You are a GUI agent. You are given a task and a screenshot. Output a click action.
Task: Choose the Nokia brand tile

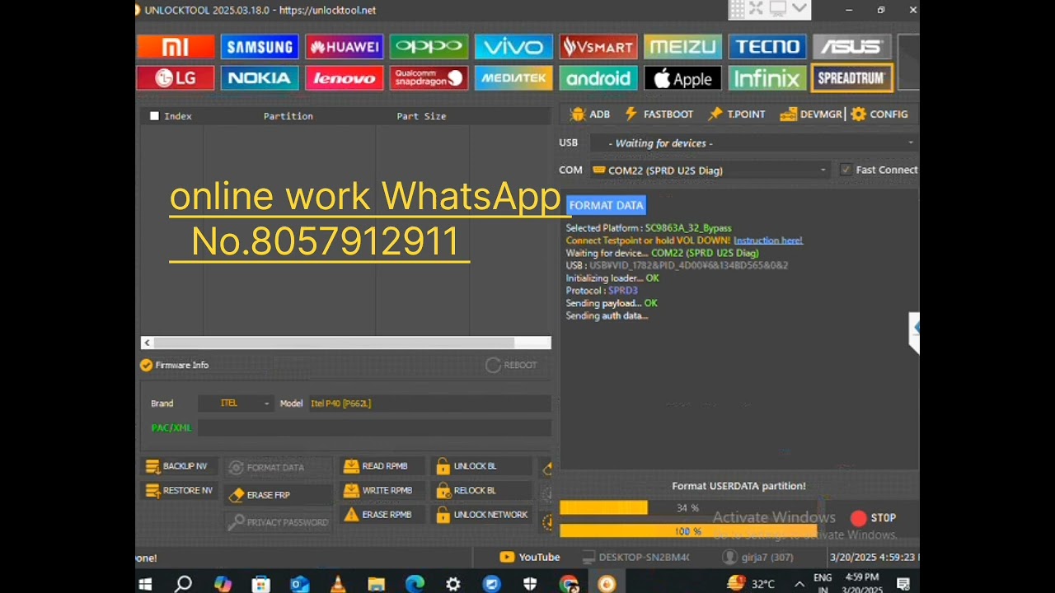(x=260, y=78)
